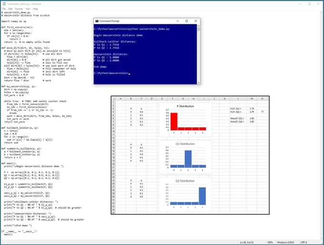Image resolution: width=324 pixels, height=245 pixels.
Task: Minimize the Command Prompt window
Action: click(x=178, y=21)
